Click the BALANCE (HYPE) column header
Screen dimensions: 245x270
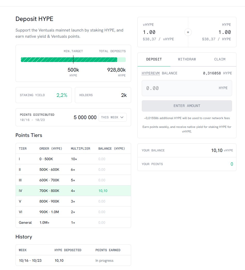[112, 148]
